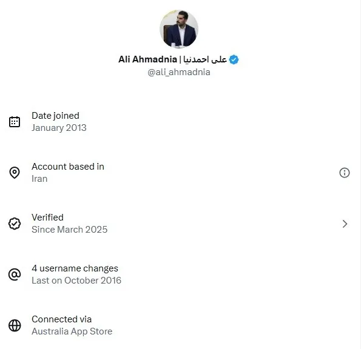Click the Account based in label
The width and height of the screenshot is (361, 349).
pyautogui.click(x=68, y=167)
